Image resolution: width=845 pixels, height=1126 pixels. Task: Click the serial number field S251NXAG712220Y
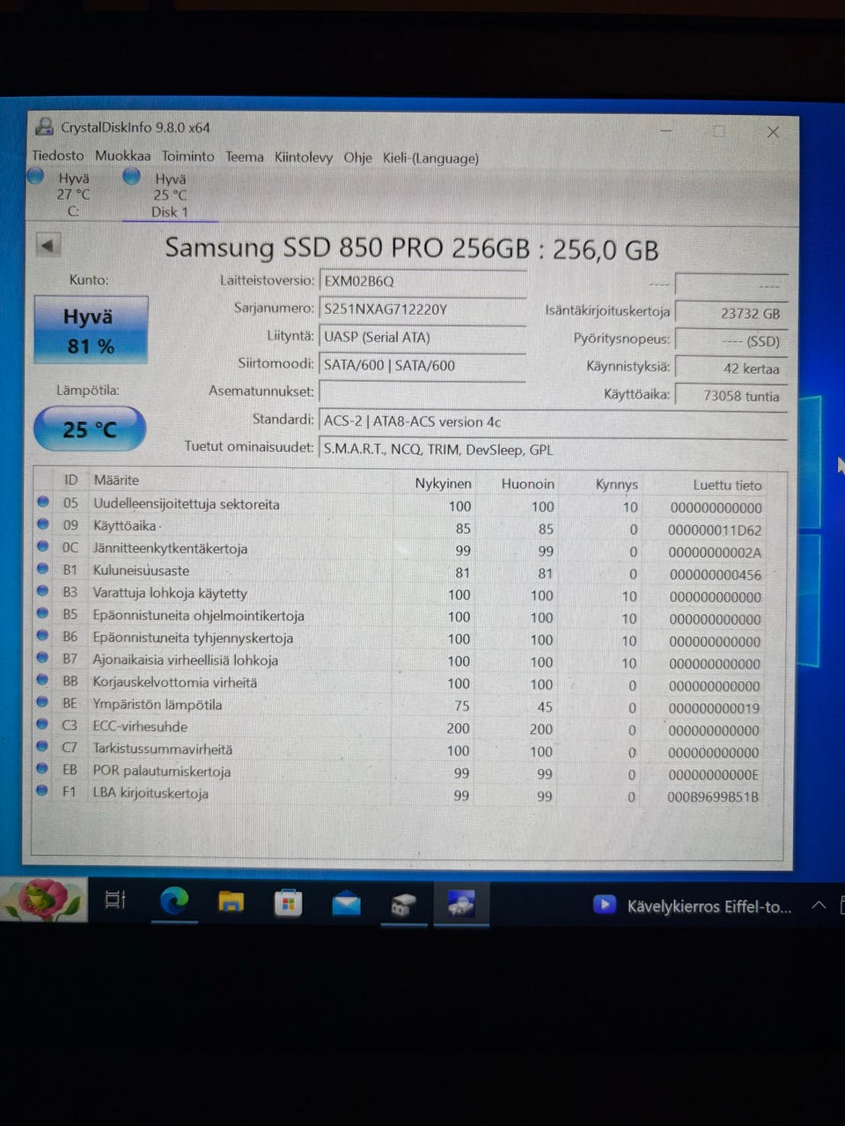click(x=422, y=309)
